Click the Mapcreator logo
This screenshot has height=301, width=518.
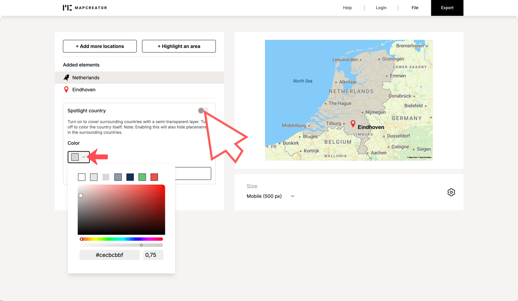84,8
